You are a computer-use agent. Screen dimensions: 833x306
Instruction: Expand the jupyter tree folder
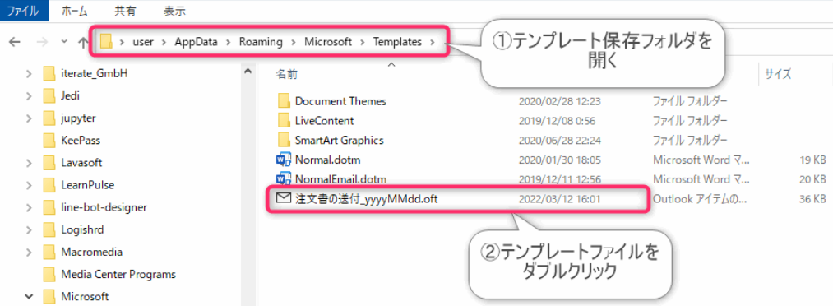pos(30,118)
